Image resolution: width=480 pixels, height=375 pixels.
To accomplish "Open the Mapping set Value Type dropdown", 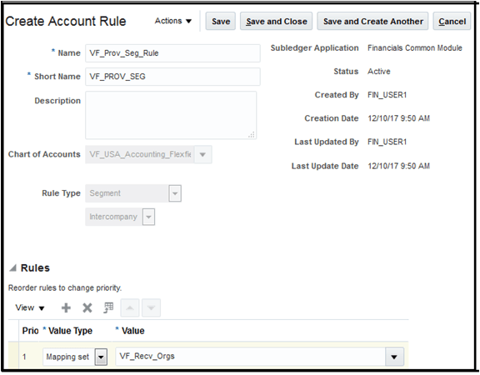I will (x=101, y=357).
